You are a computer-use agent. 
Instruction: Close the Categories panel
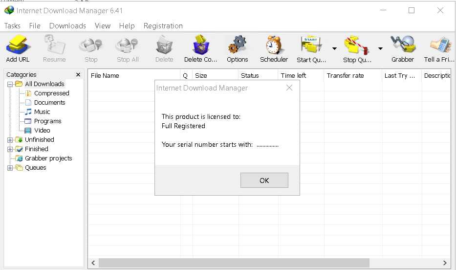(78, 75)
